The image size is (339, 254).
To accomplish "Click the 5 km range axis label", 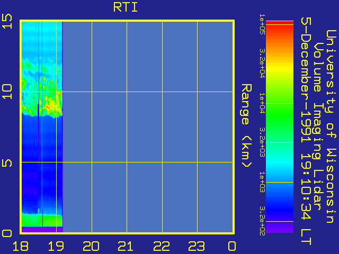I will [x=7, y=162].
